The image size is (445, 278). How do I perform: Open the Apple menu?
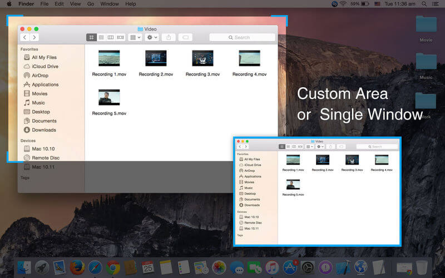[9, 4]
